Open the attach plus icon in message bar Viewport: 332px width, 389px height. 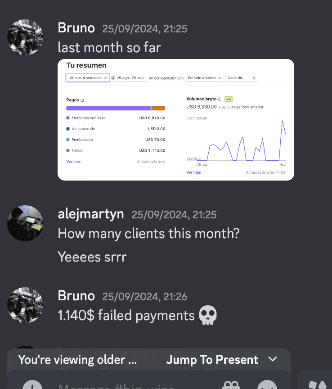[x=32, y=385]
